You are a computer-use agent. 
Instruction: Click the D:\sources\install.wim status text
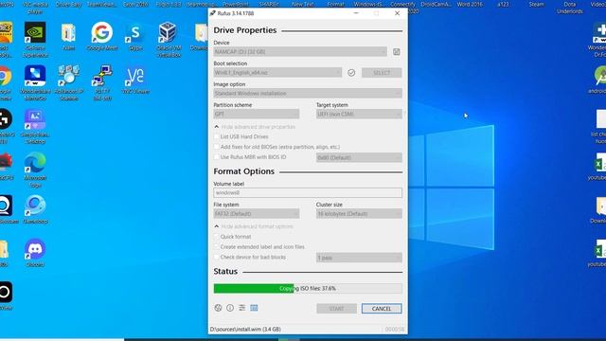click(x=245, y=330)
